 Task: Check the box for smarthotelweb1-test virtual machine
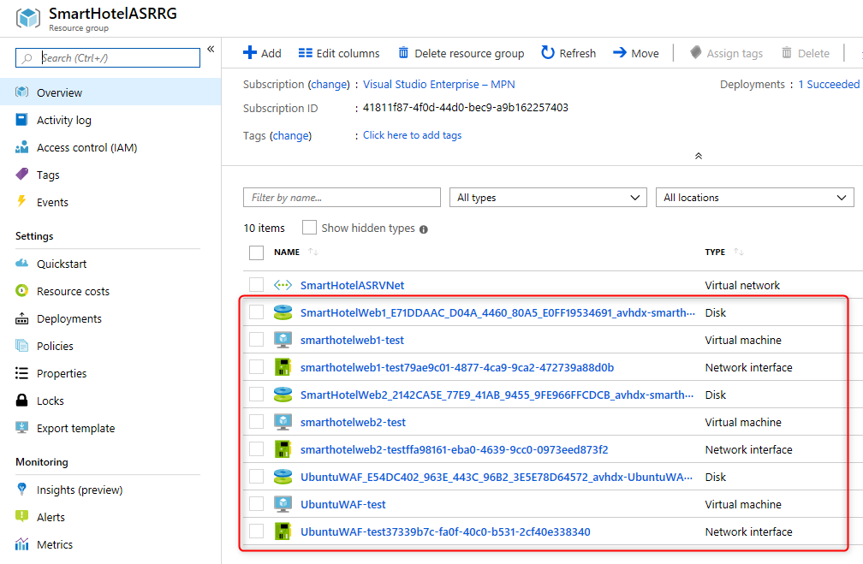257,340
